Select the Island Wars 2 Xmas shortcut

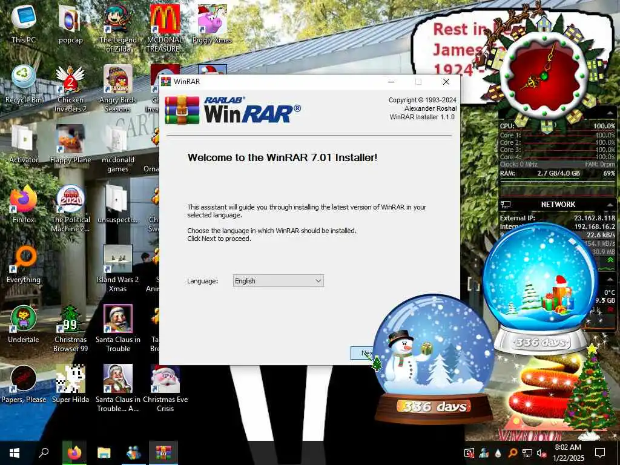coord(118,269)
